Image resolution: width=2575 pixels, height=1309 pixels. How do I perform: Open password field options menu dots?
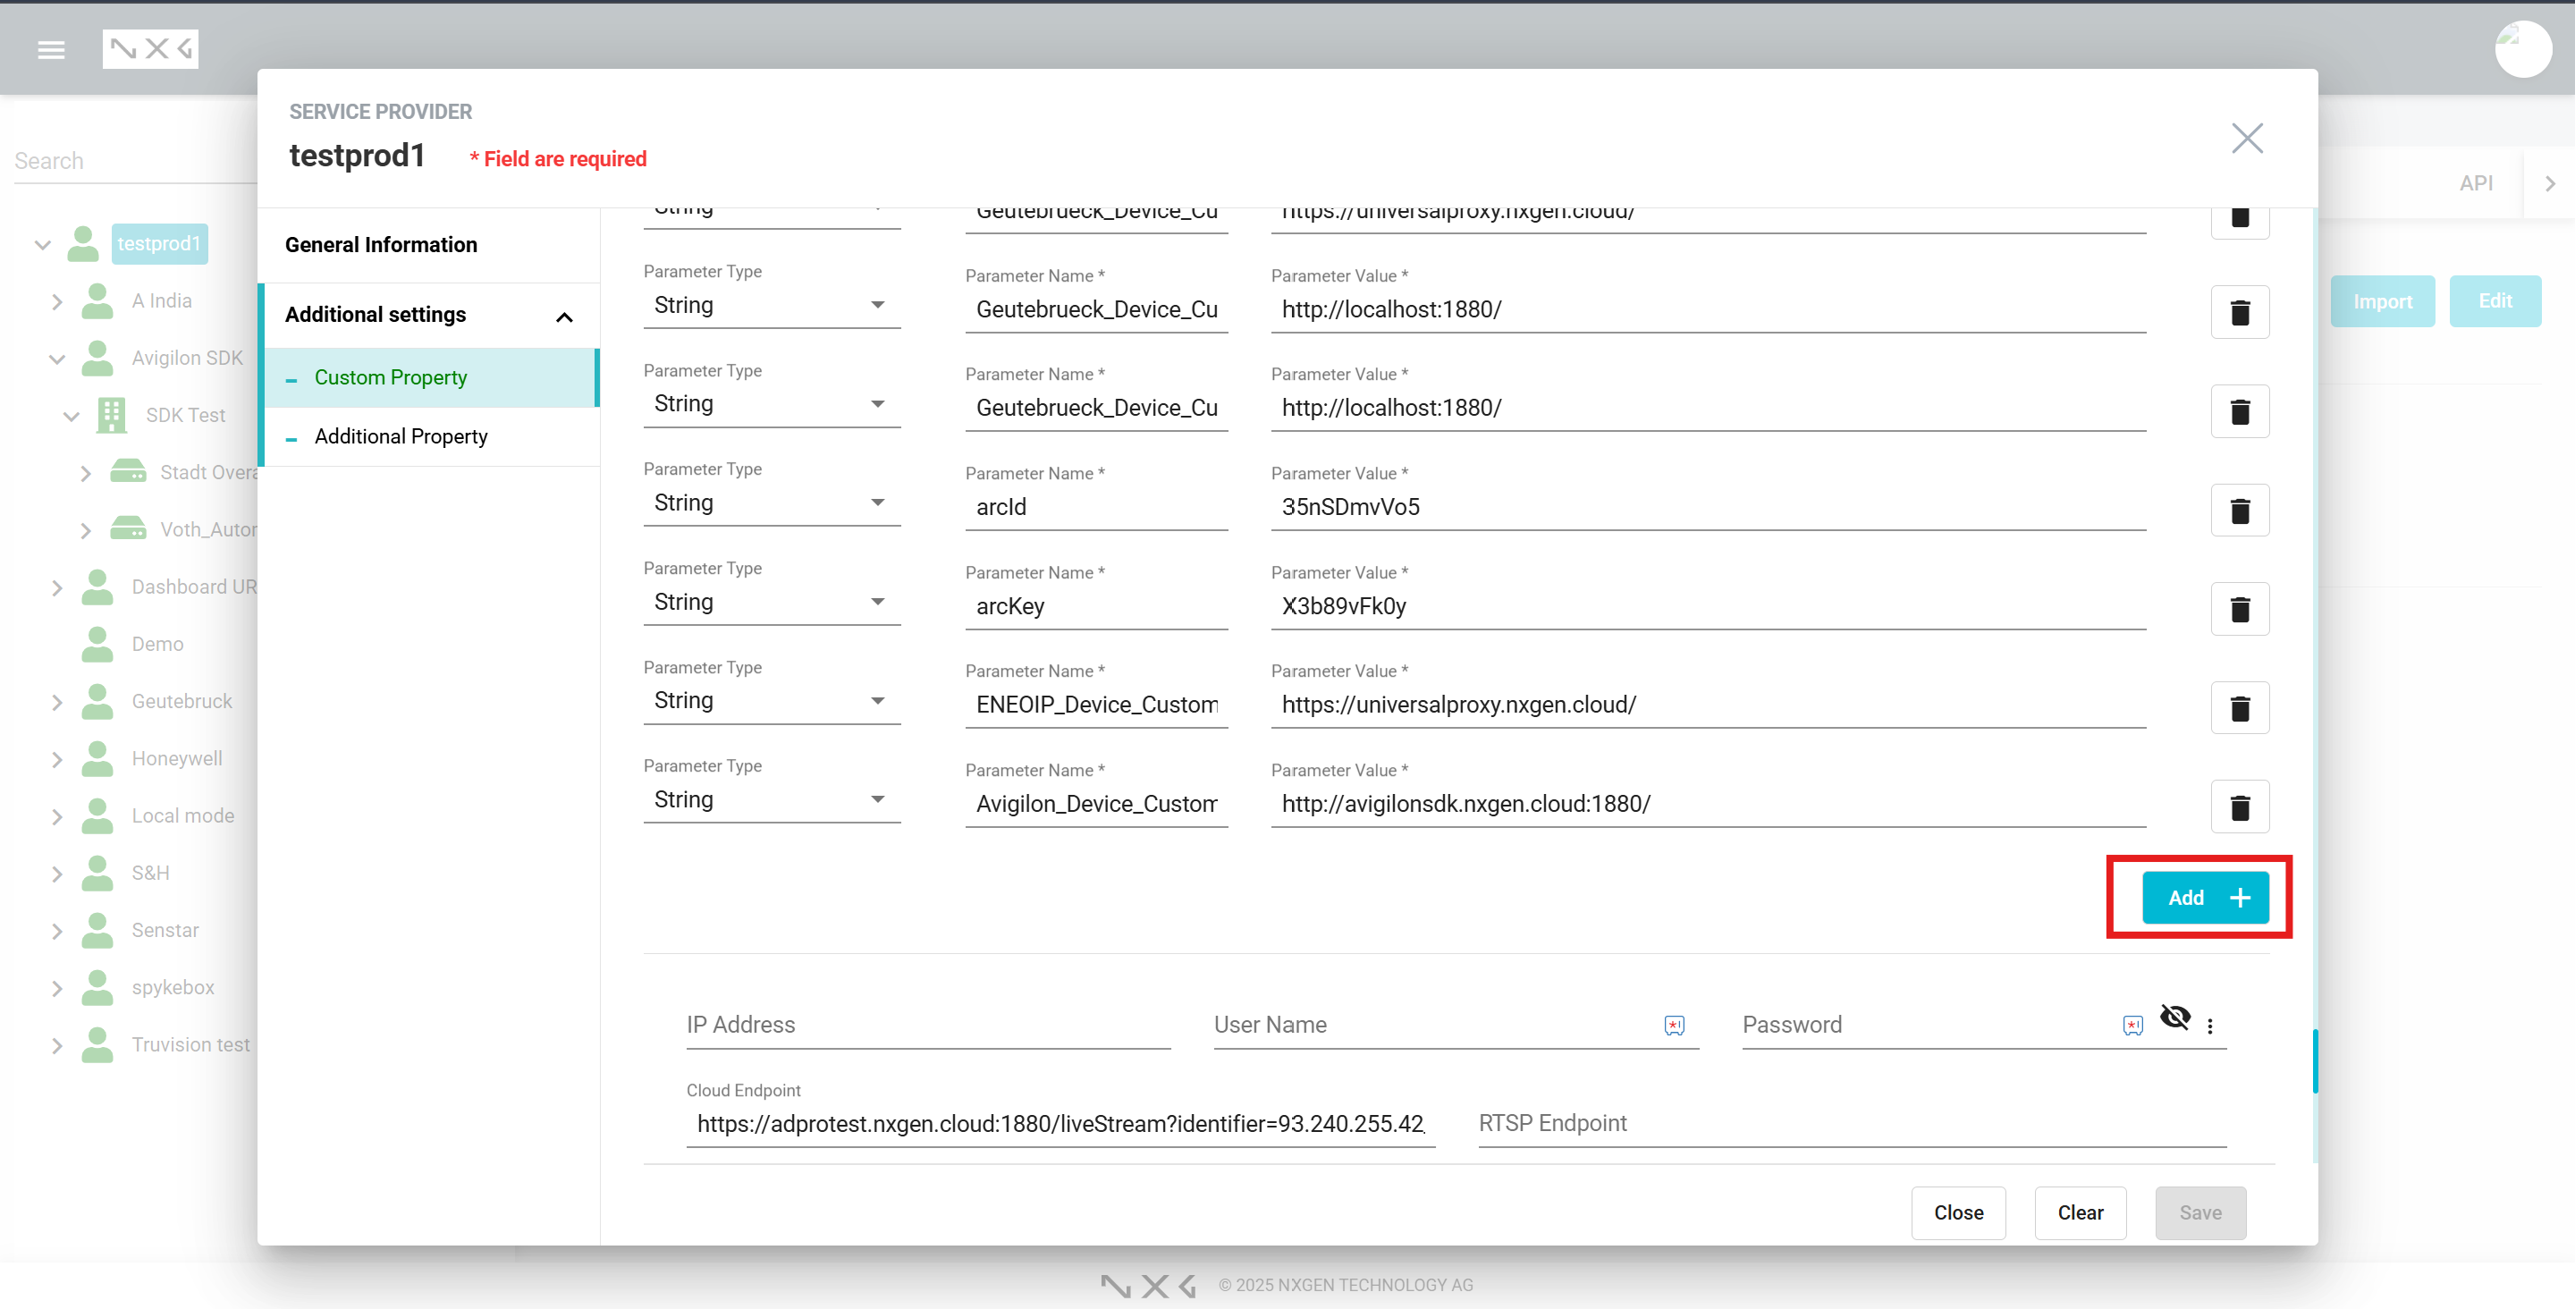[2210, 1026]
